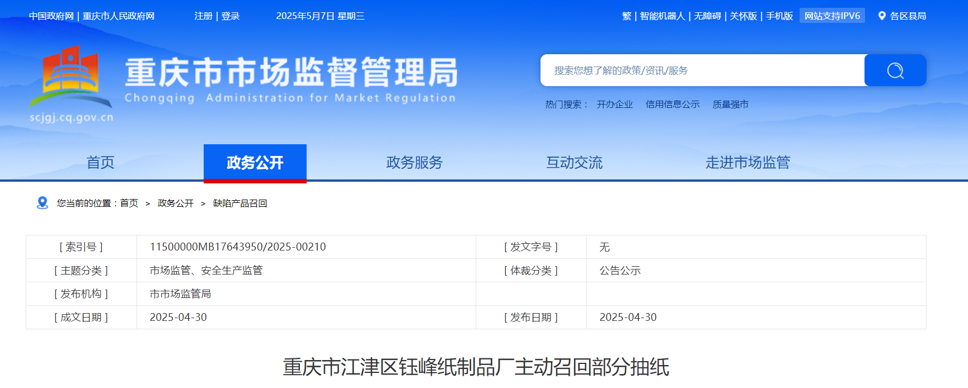The width and height of the screenshot is (968, 388).
Task: Open the 重庆市人民政府网 link
Action: pyautogui.click(x=119, y=16)
